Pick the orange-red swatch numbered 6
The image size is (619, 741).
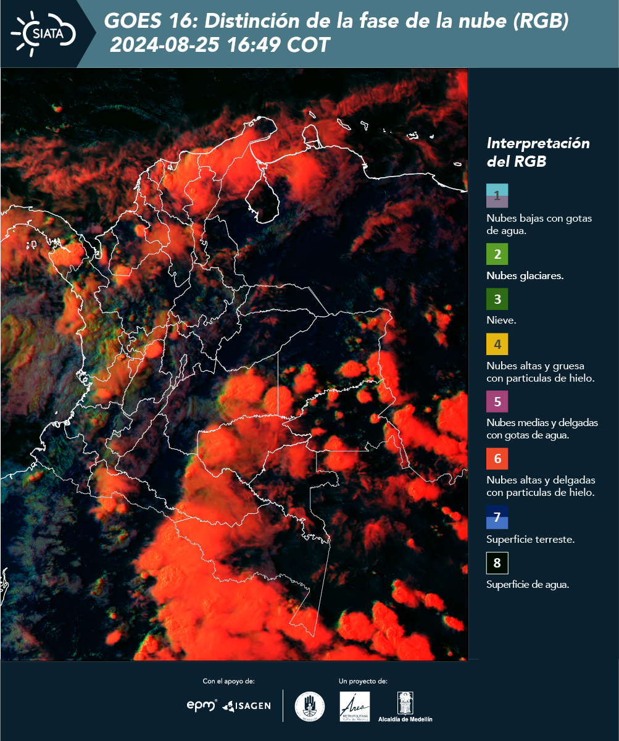pyautogui.click(x=497, y=459)
